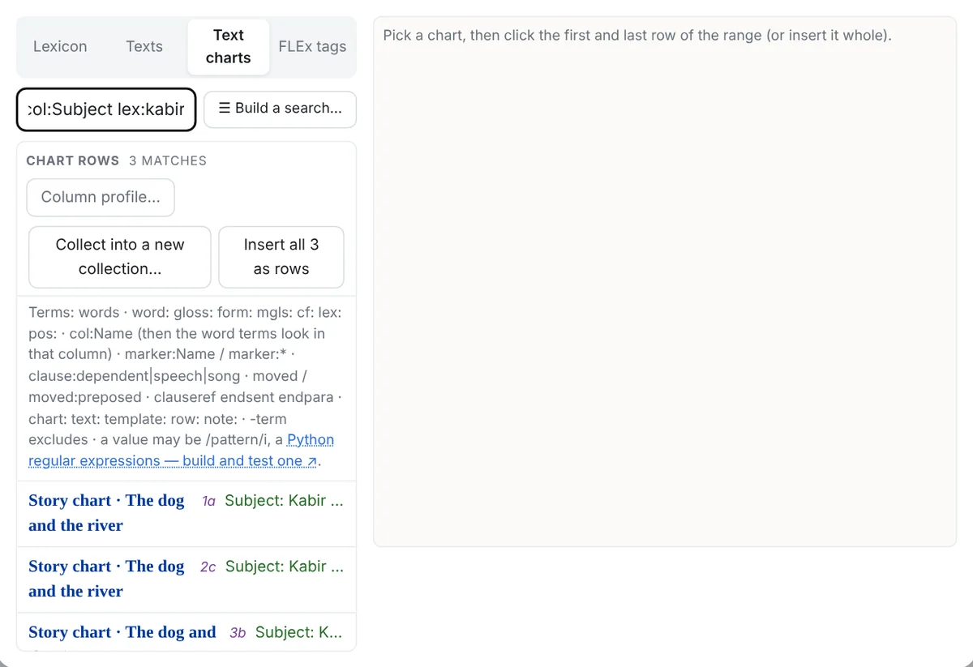The width and height of the screenshot is (973, 667).
Task: Select chart row 2c Subject: Kabir
Action: [x=186, y=579]
